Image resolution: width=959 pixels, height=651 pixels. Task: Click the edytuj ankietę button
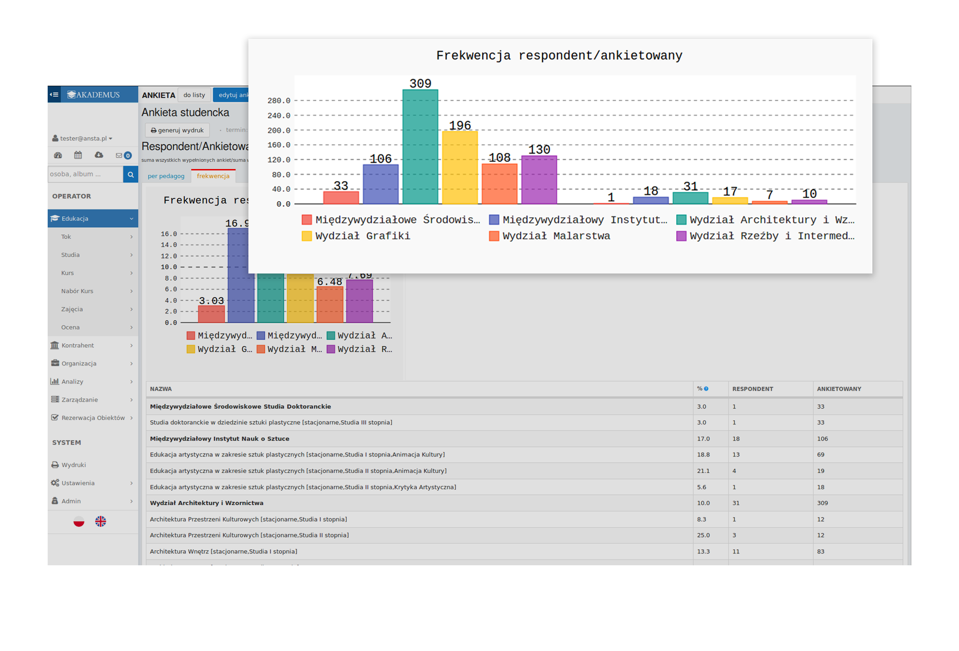coord(231,95)
